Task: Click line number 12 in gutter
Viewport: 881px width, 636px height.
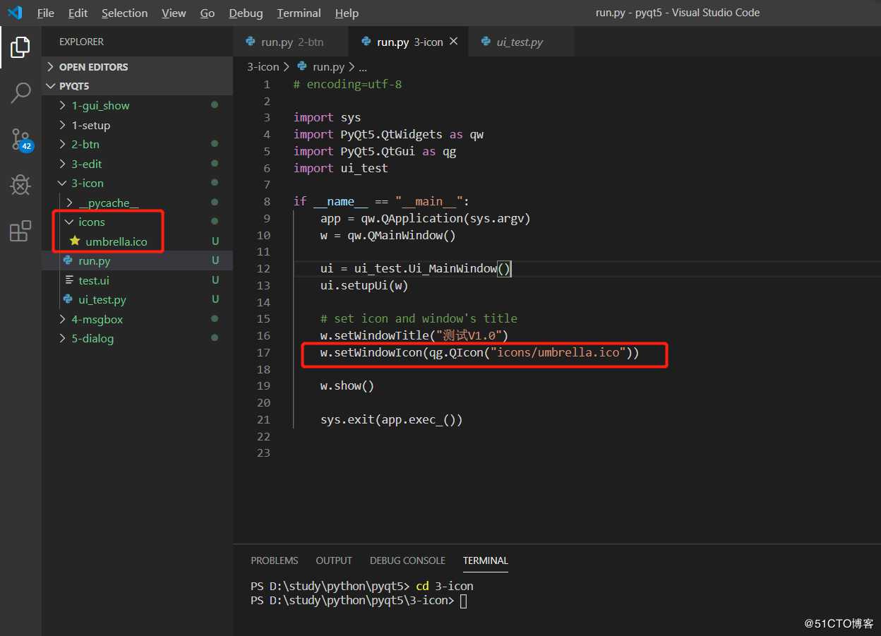Action: [x=264, y=268]
